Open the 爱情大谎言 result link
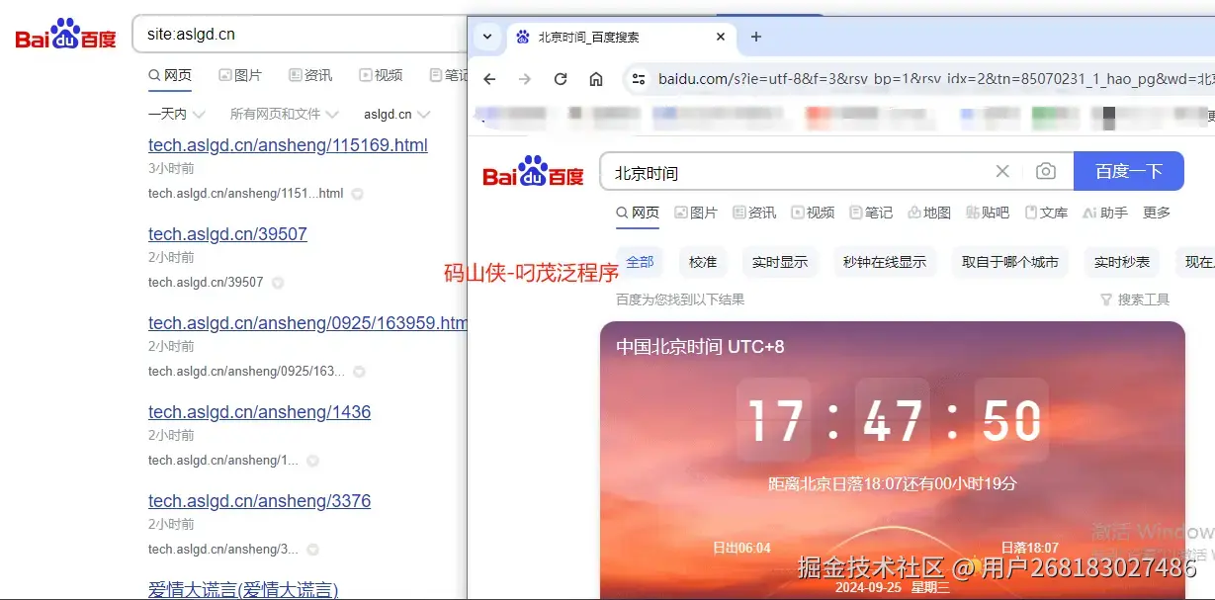Viewport: 1215px width, 600px height. [243, 590]
